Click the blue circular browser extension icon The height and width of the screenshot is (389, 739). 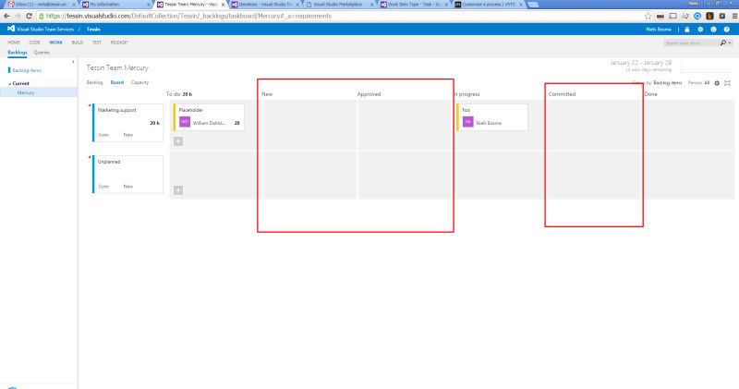(x=697, y=16)
